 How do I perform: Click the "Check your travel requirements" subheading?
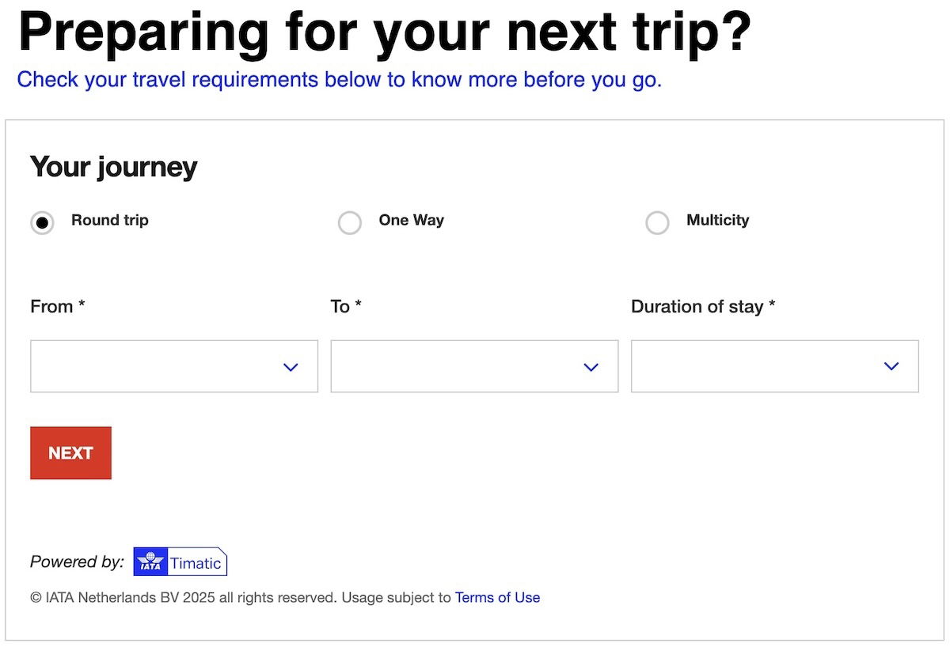(339, 80)
